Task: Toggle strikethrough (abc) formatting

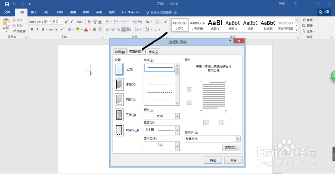Action: point(51,29)
